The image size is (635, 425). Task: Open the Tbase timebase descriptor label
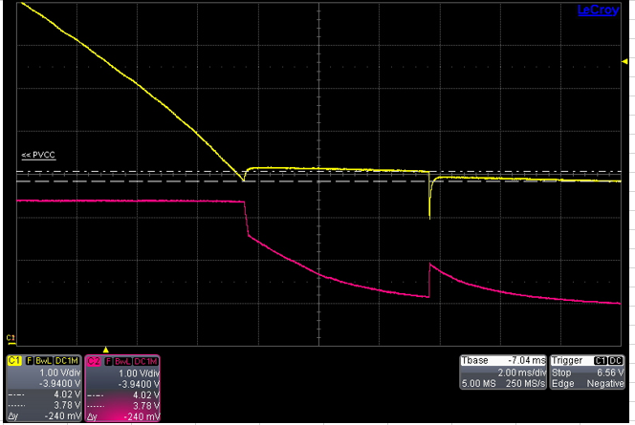click(x=475, y=360)
